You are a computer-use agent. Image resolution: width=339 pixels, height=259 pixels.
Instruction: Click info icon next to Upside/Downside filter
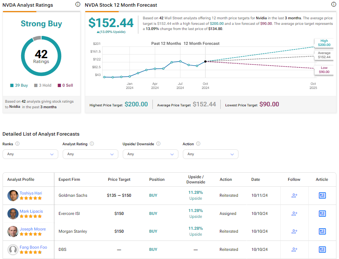[x=158, y=144]
